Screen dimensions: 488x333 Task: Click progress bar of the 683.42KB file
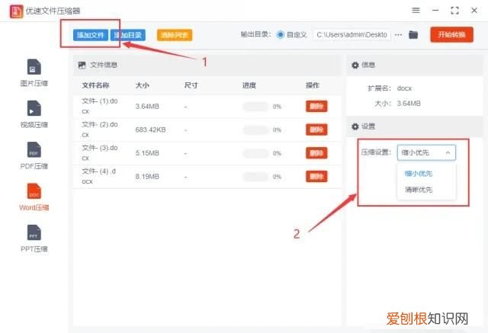point(255,130)
